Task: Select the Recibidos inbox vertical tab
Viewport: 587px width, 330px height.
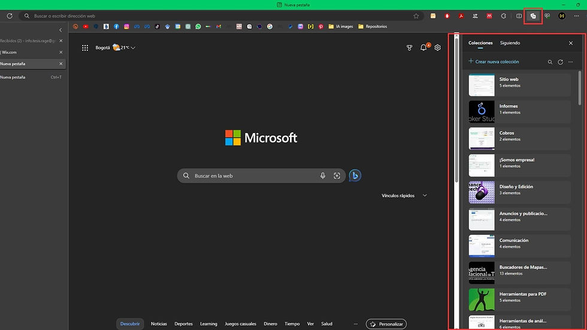Action: [33, 41]
